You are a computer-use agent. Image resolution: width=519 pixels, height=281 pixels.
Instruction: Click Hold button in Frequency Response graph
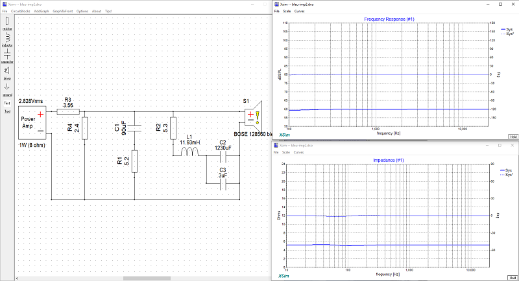point(513,137)
